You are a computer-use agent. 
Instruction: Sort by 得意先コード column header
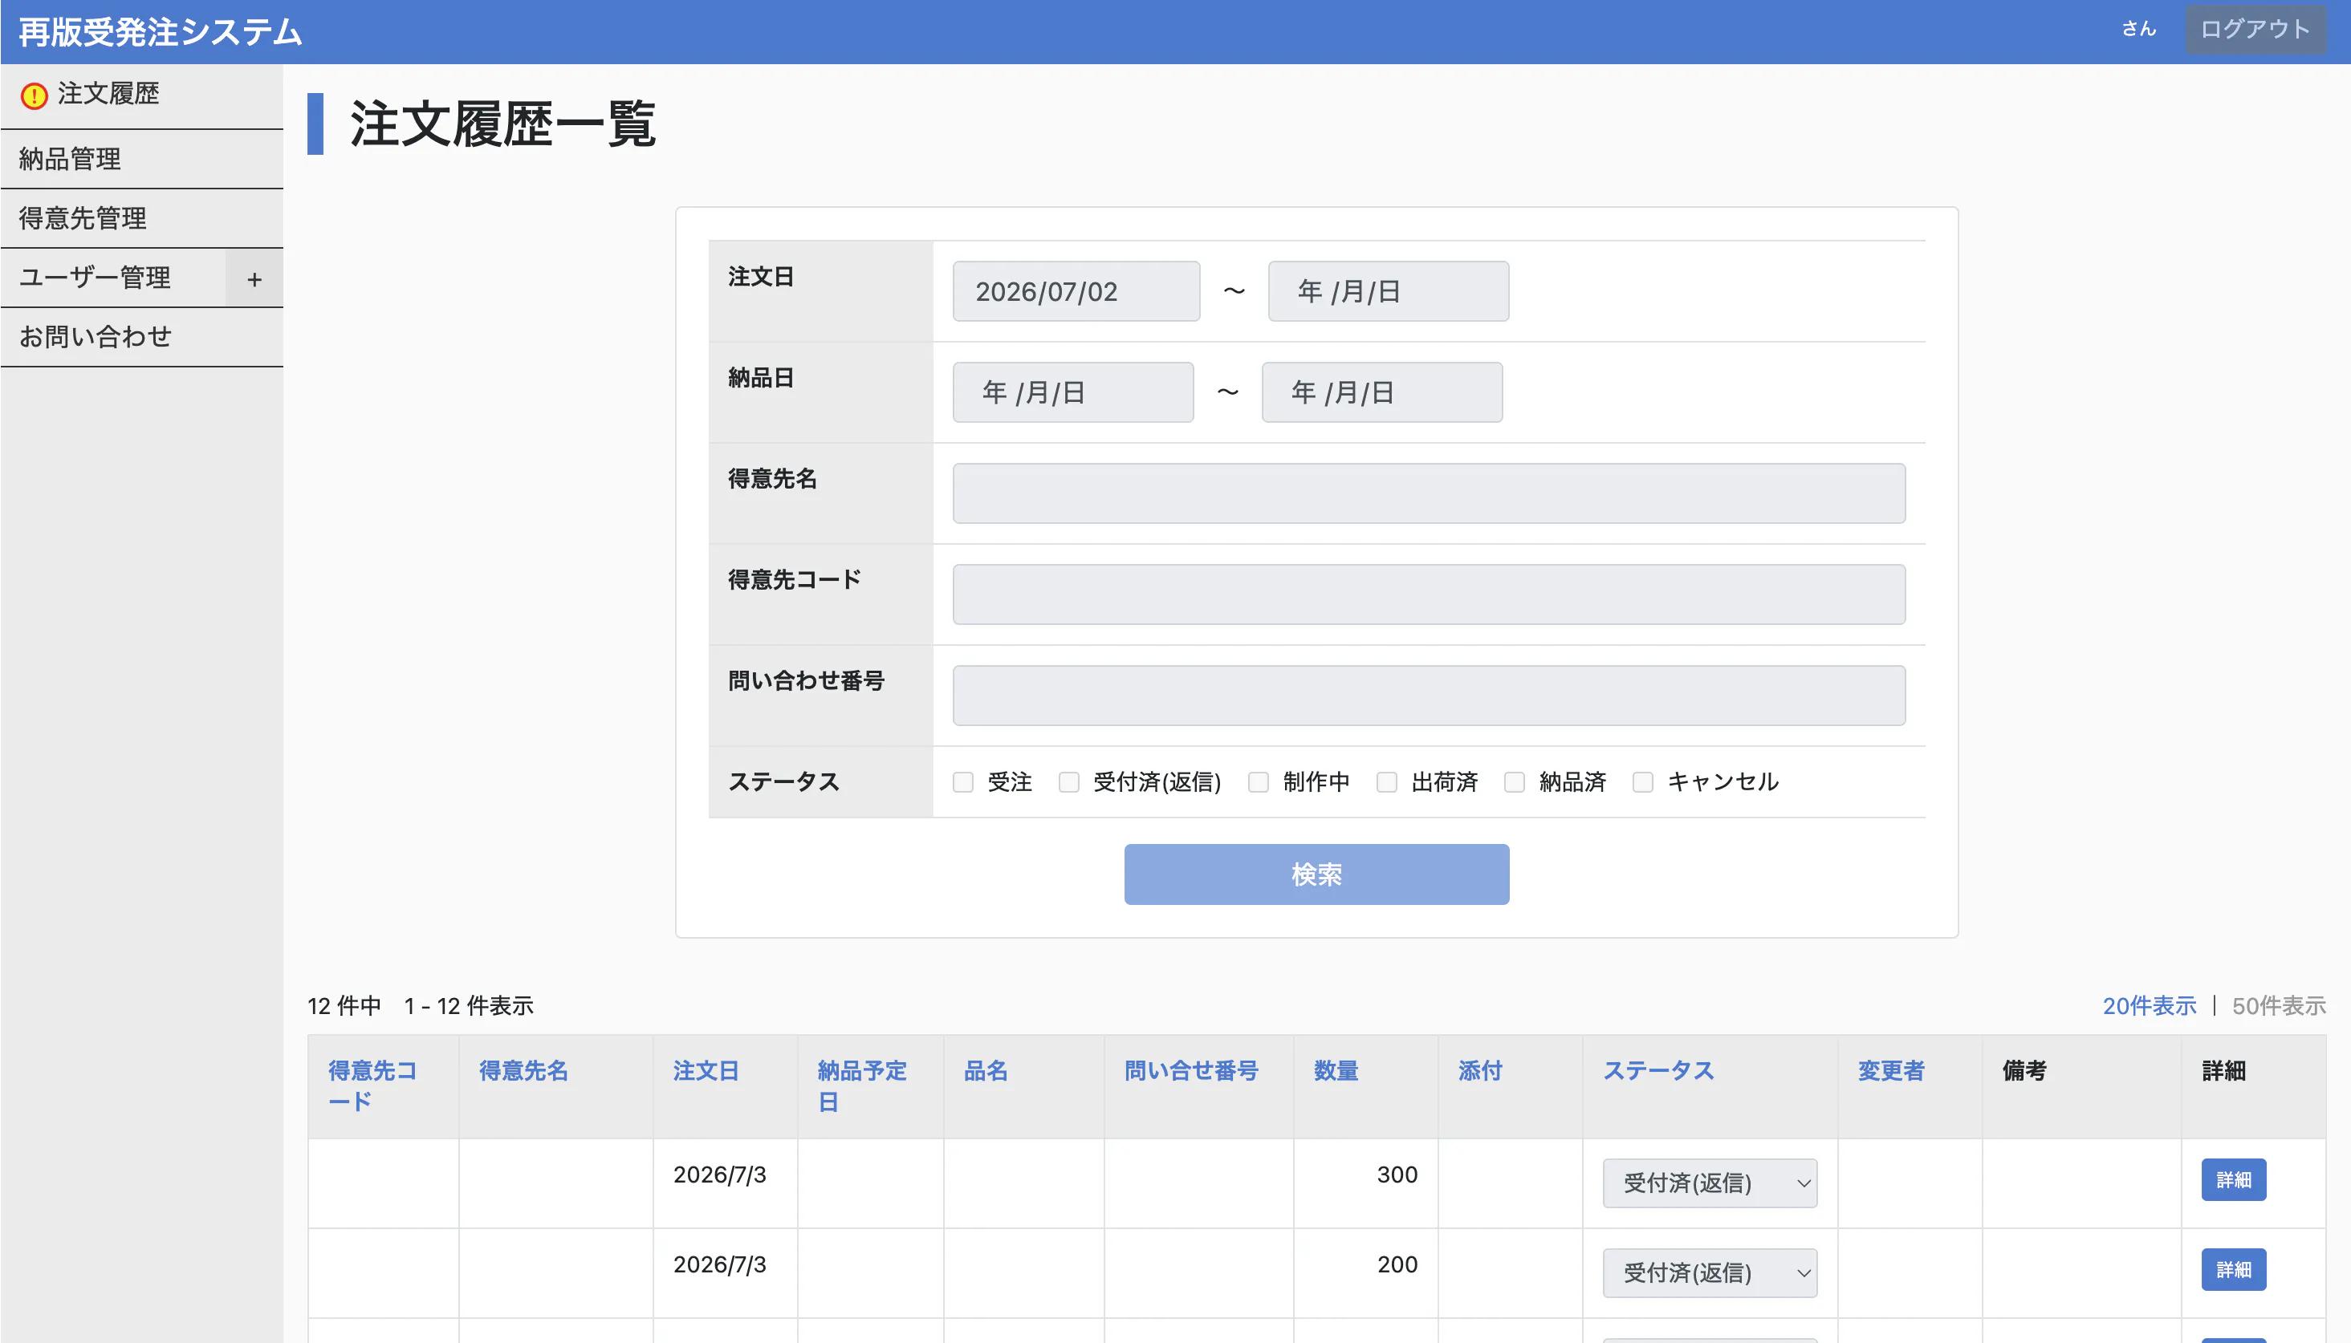372,1085
